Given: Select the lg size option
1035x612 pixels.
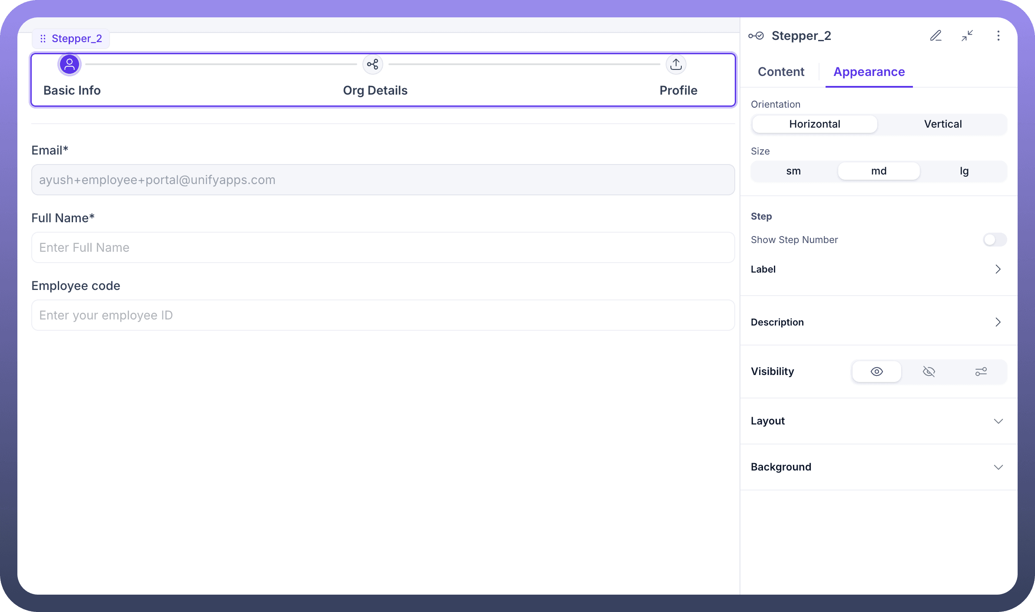Looking at the screenshot, I should [964, 171].
